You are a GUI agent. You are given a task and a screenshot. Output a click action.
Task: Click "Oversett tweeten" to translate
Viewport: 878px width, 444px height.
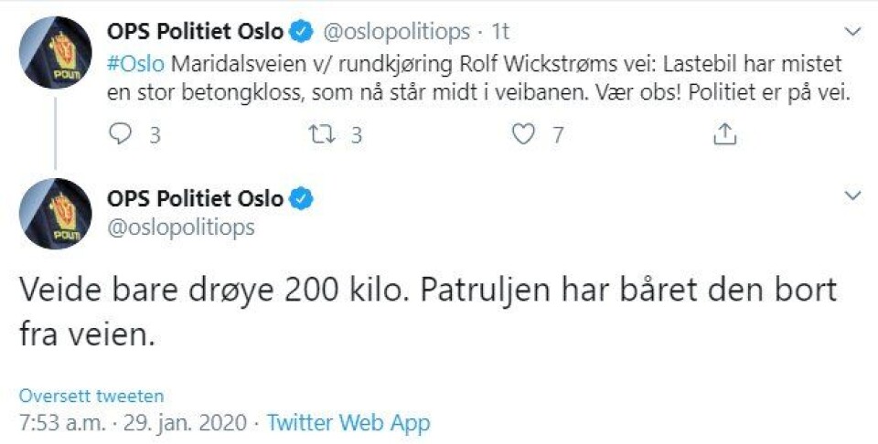click(91, 396)
